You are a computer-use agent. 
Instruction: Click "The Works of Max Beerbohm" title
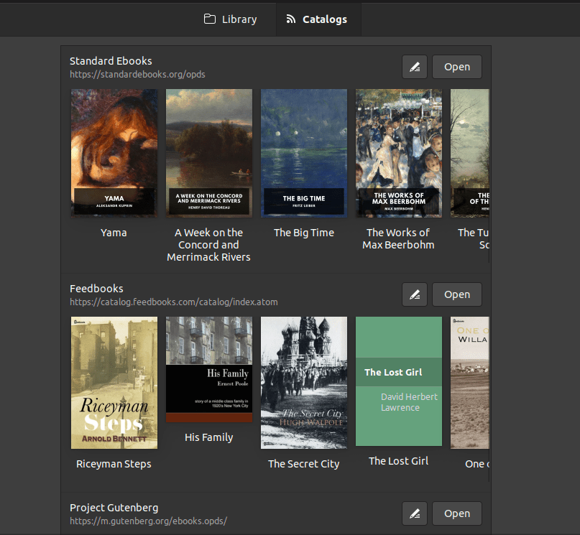coord(398,238)
